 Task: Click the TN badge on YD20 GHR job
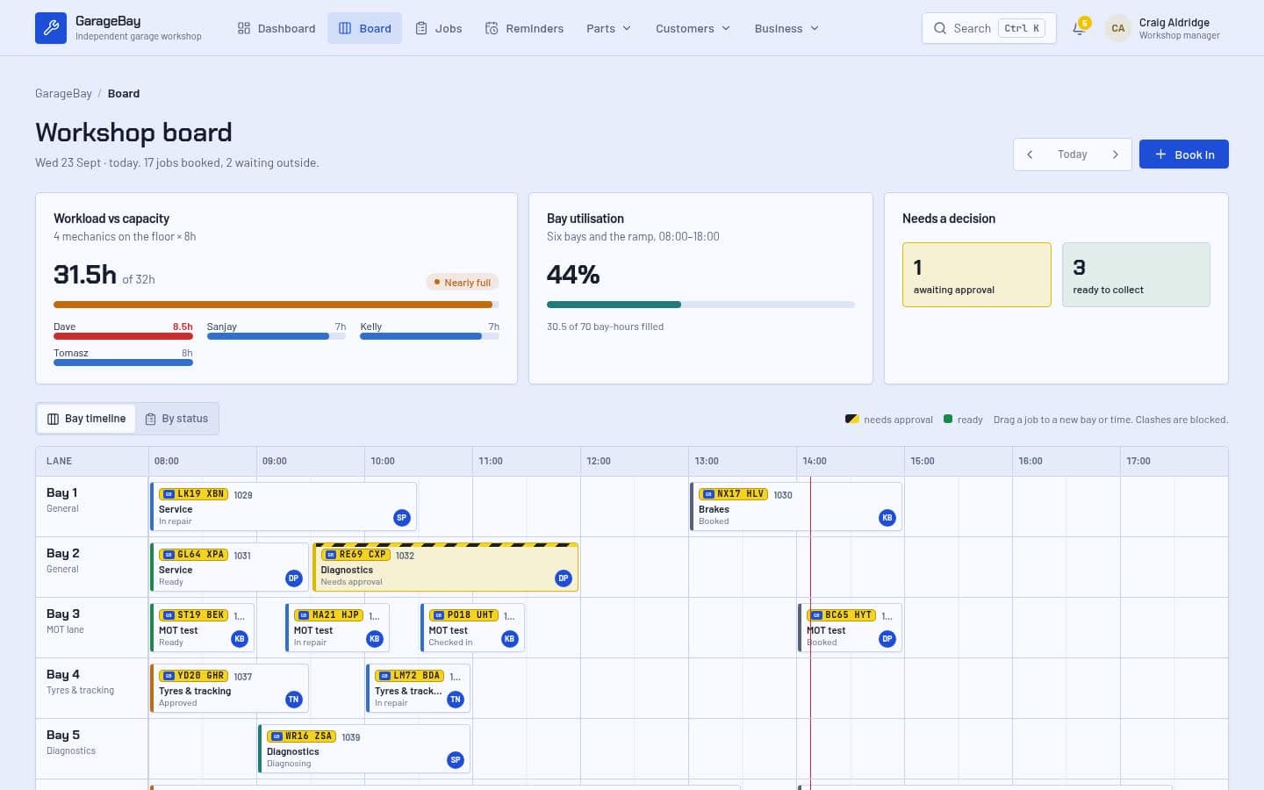294,700
